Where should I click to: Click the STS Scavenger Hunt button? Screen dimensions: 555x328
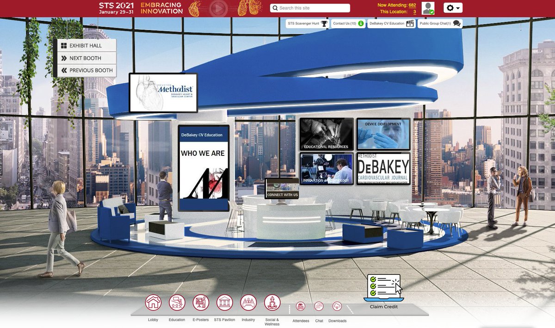pyautogui.click(x=308, y=23)
